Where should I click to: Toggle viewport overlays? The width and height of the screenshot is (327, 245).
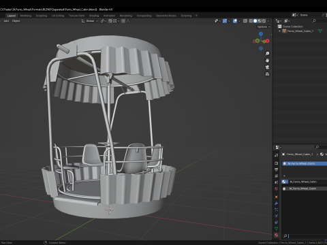tap(235, 21)
